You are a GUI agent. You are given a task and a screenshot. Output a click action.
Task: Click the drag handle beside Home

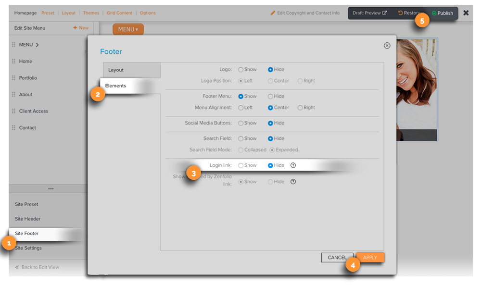13,62
